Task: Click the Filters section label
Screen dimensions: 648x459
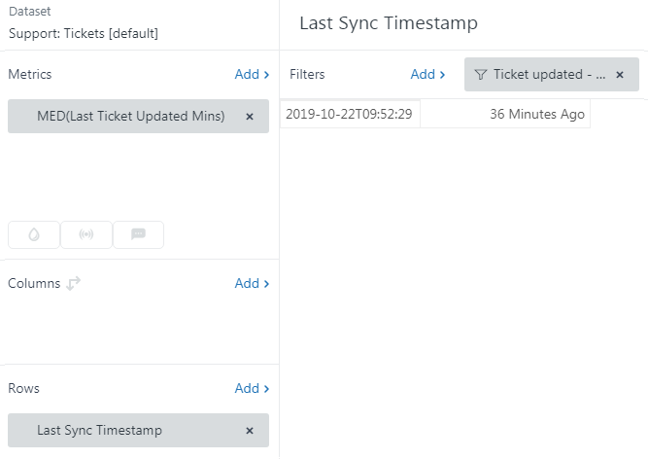Action: pos(307,74)
